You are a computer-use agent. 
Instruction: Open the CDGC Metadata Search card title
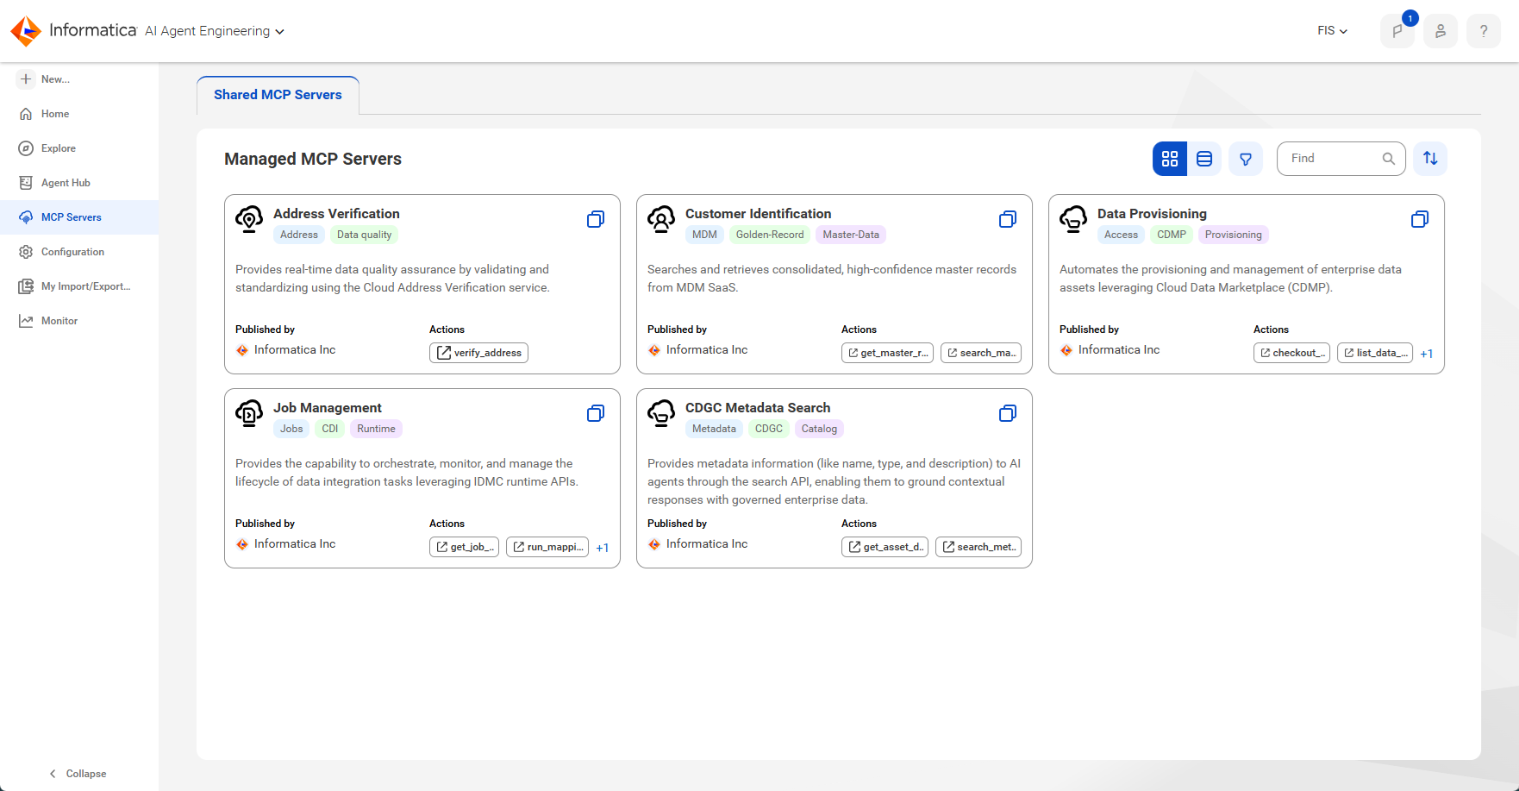click(x=758, y=408)
